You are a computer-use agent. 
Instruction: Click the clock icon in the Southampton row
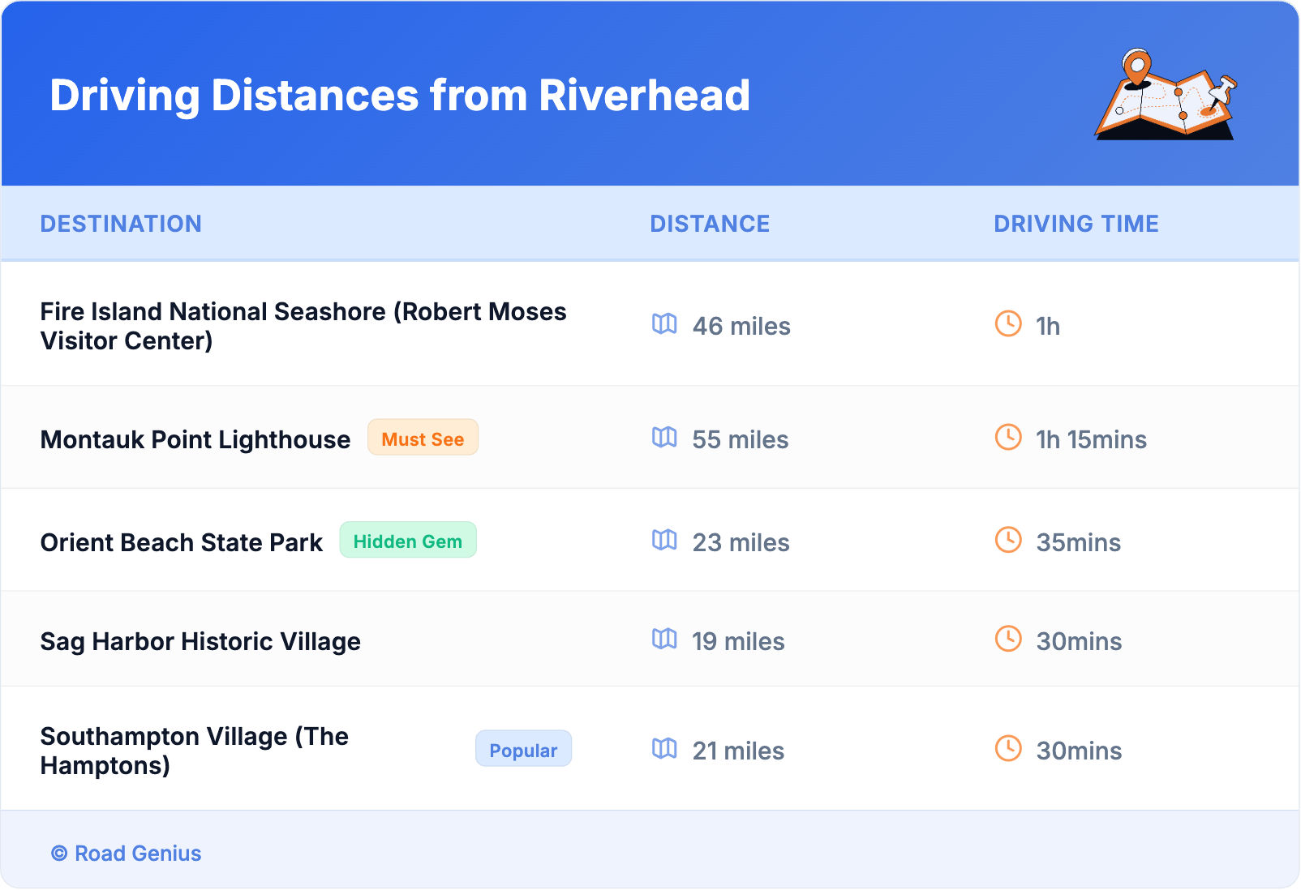(x=1008, y=748)
